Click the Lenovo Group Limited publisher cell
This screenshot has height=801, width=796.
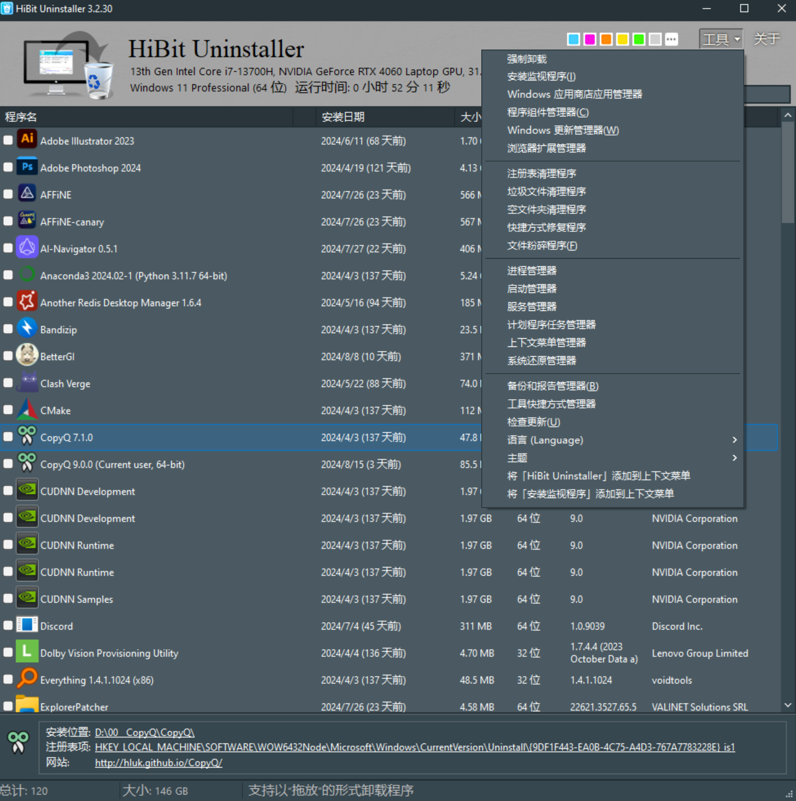pyautogui.click(x=700, y=653)
